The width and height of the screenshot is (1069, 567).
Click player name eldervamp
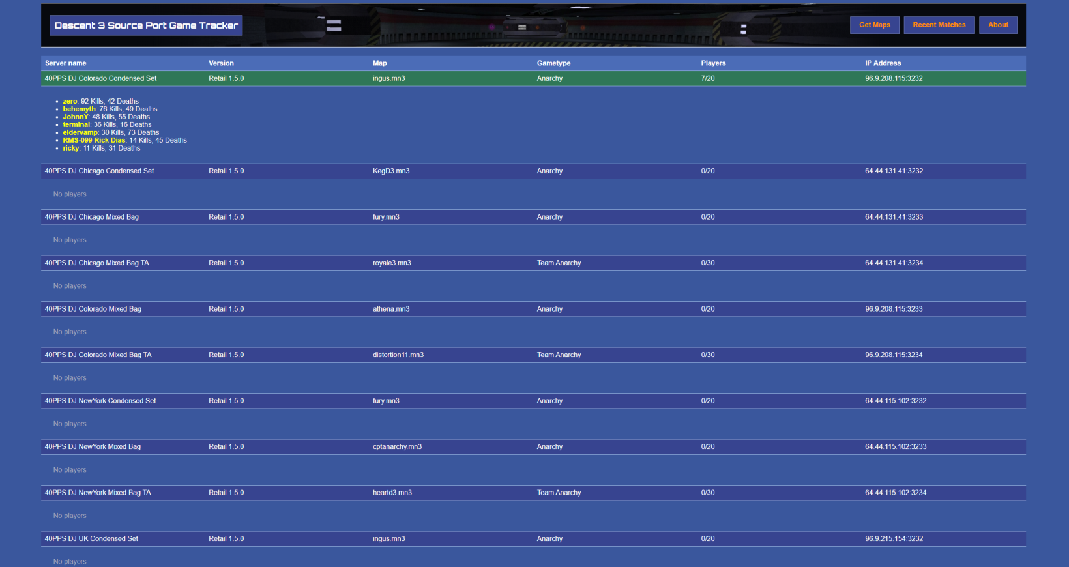(80, 133)
